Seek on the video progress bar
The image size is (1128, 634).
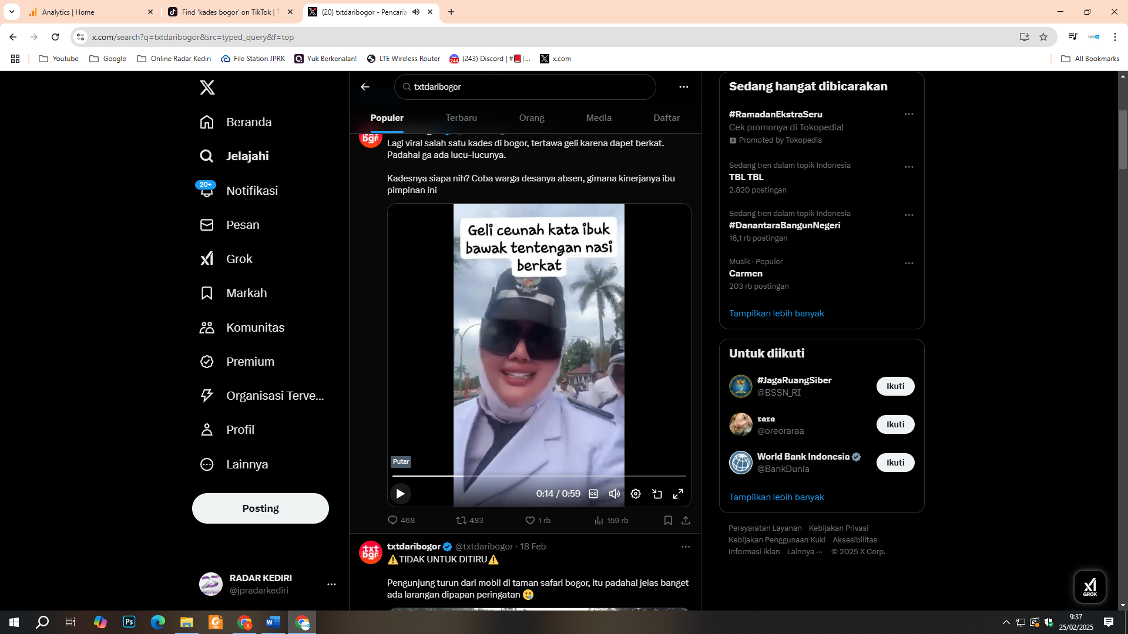point(539,475)
